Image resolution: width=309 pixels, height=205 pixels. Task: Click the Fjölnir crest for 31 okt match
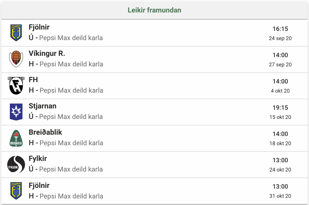tap(16, 191)
